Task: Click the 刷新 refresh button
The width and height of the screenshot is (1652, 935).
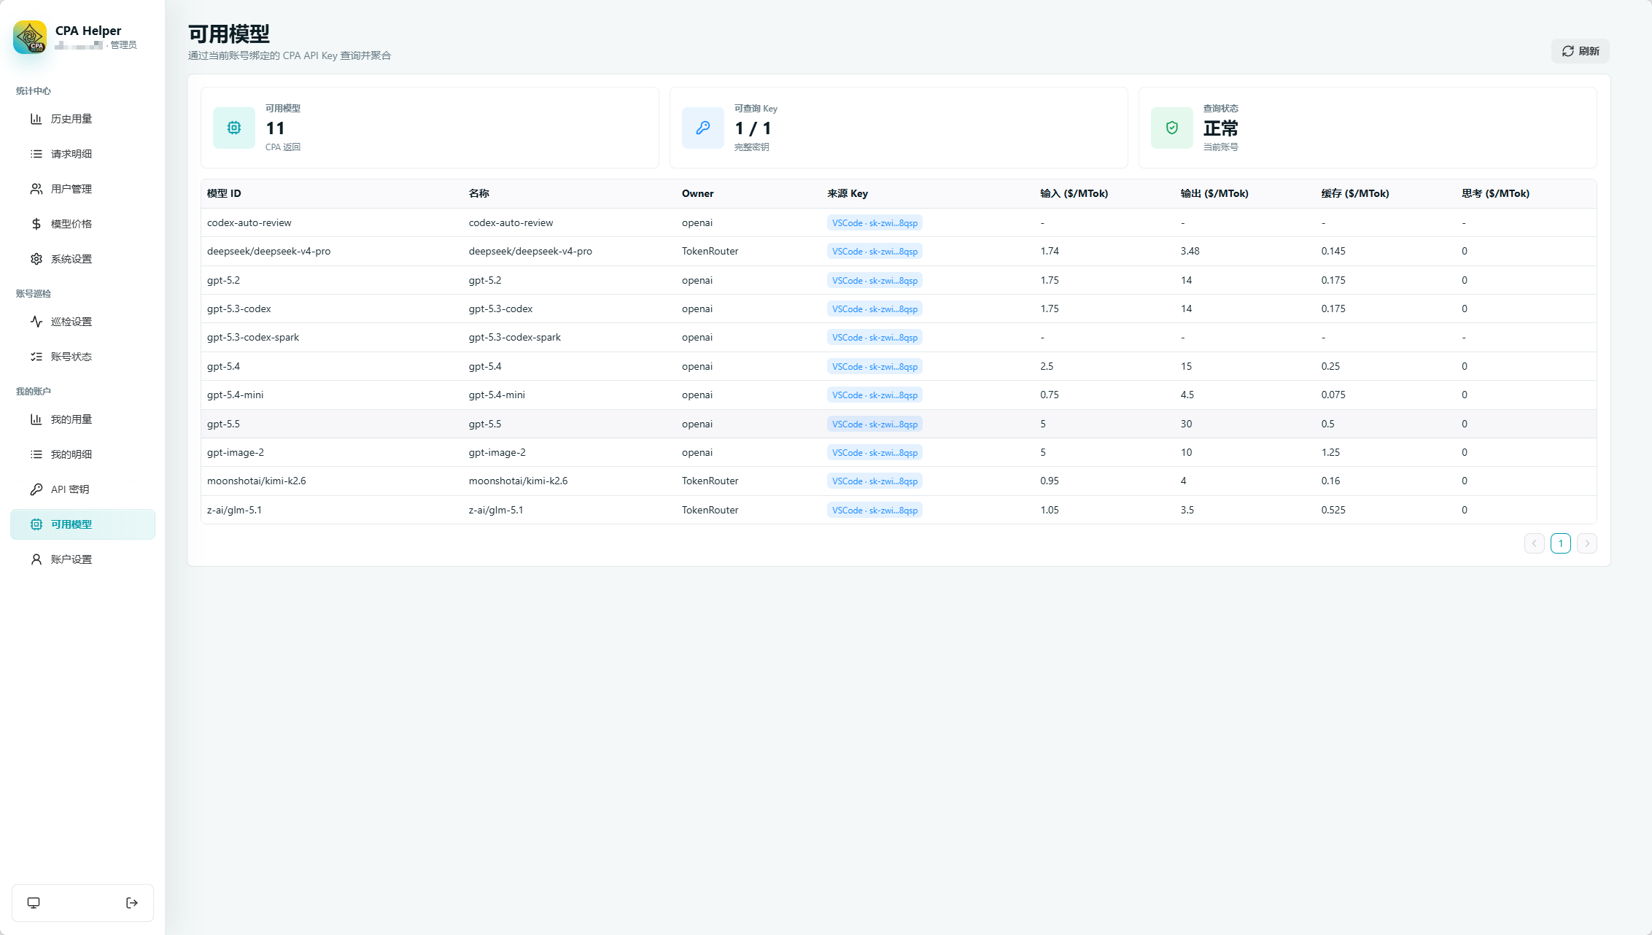Action: [1580, 51]
